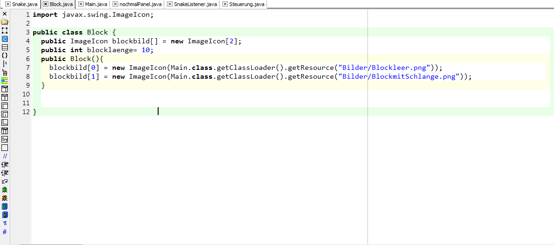Click the double-slash comment icon
554x245 pixels.
[x=5, y=156]
